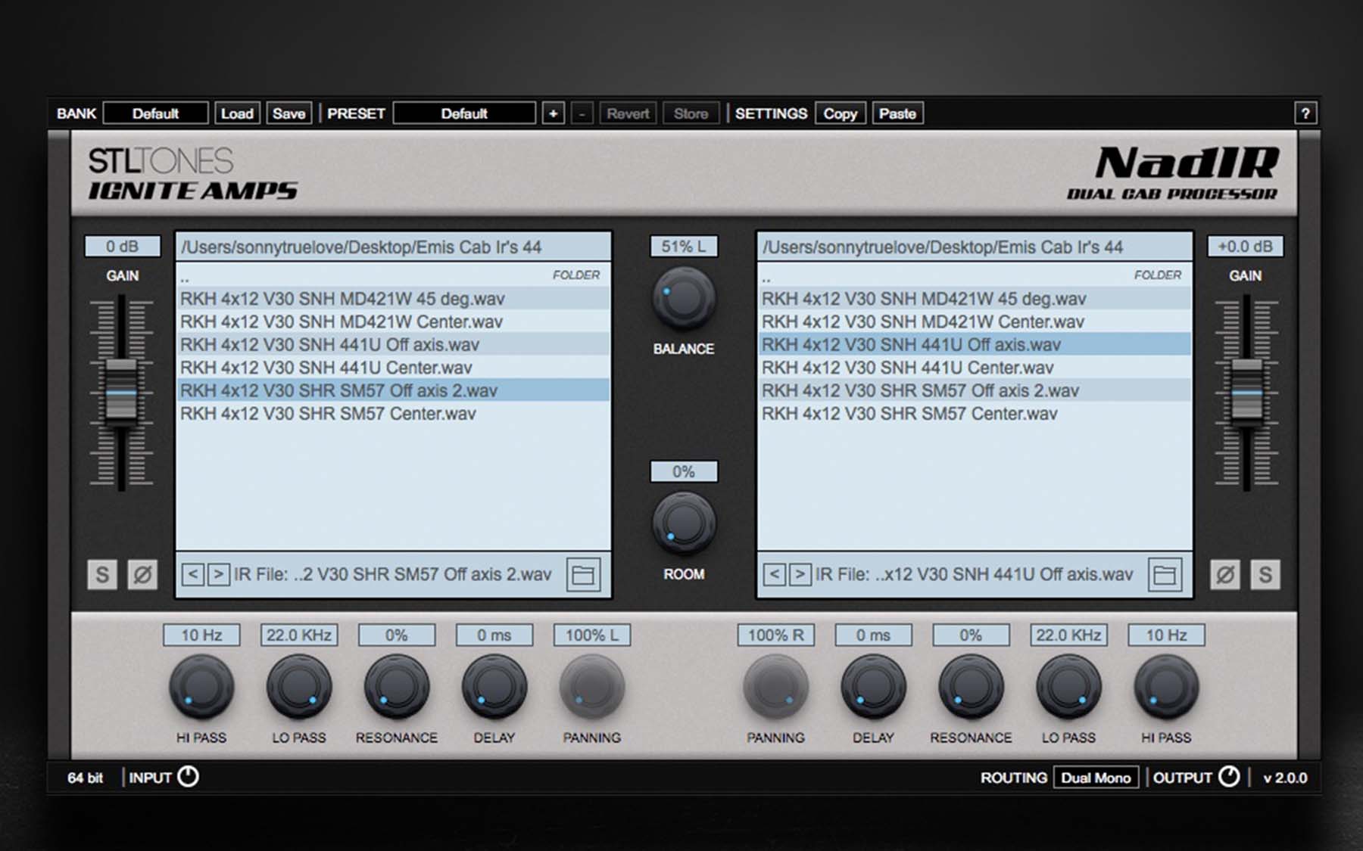The height and width of the screenshot is (851, 1363).
Task: Select 441U Center.wav in right list
Action: coord(975,368)
